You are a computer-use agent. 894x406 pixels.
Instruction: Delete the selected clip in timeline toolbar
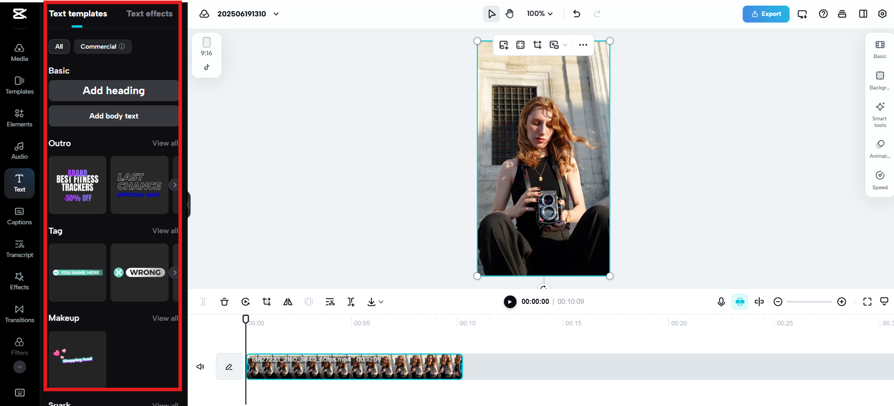224,302
